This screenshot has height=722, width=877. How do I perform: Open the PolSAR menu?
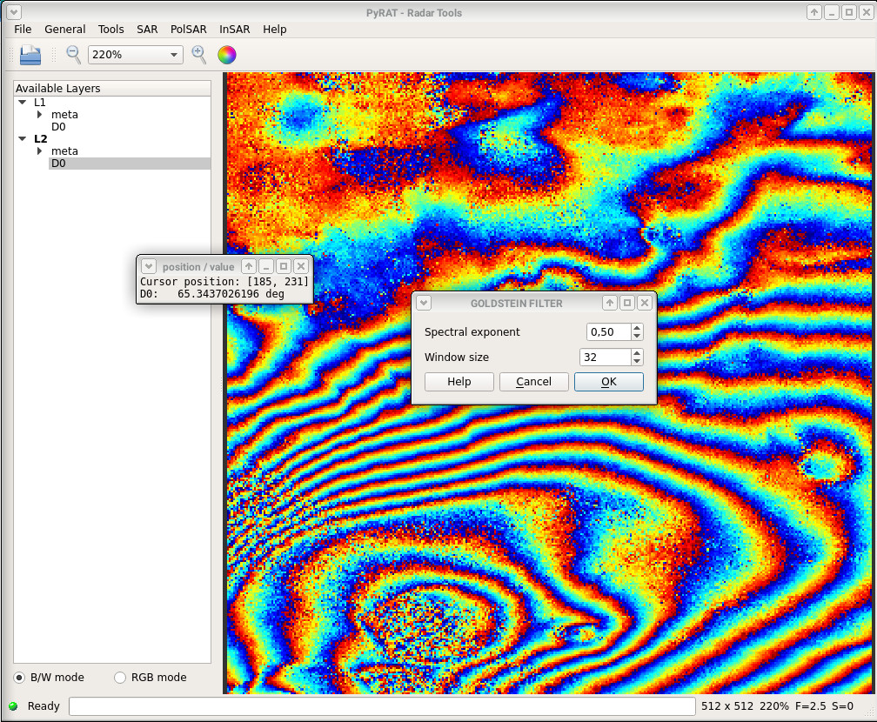pos(189,29)
